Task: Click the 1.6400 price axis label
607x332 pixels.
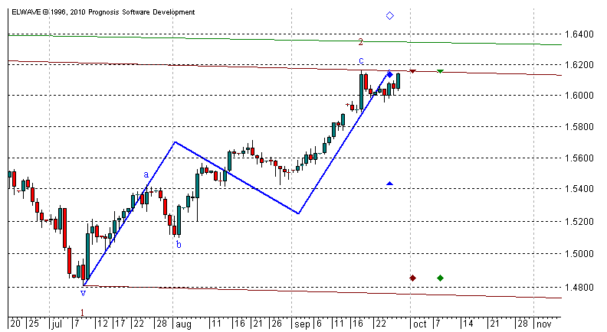Action: click(x=579, y=34)
